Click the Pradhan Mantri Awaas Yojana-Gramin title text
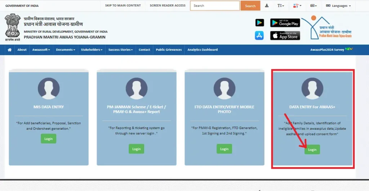This screenshot has width=369, height=191. tap(65, 37)
